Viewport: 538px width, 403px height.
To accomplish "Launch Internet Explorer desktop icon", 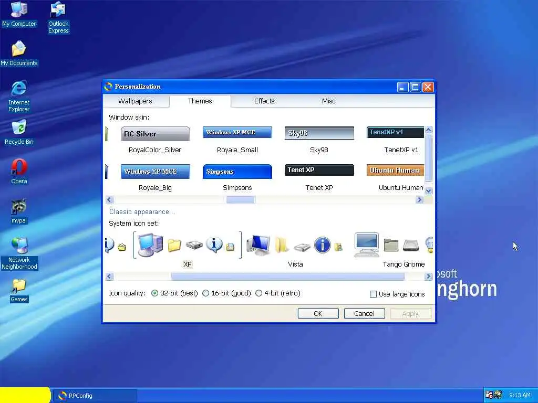I will [19, 96].
